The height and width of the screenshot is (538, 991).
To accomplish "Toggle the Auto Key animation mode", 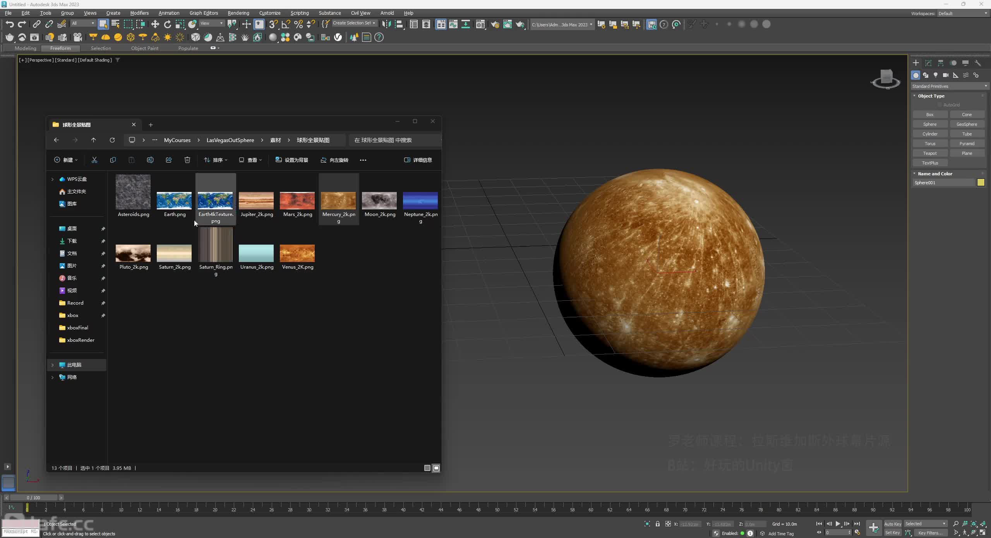I will [893, 524].
